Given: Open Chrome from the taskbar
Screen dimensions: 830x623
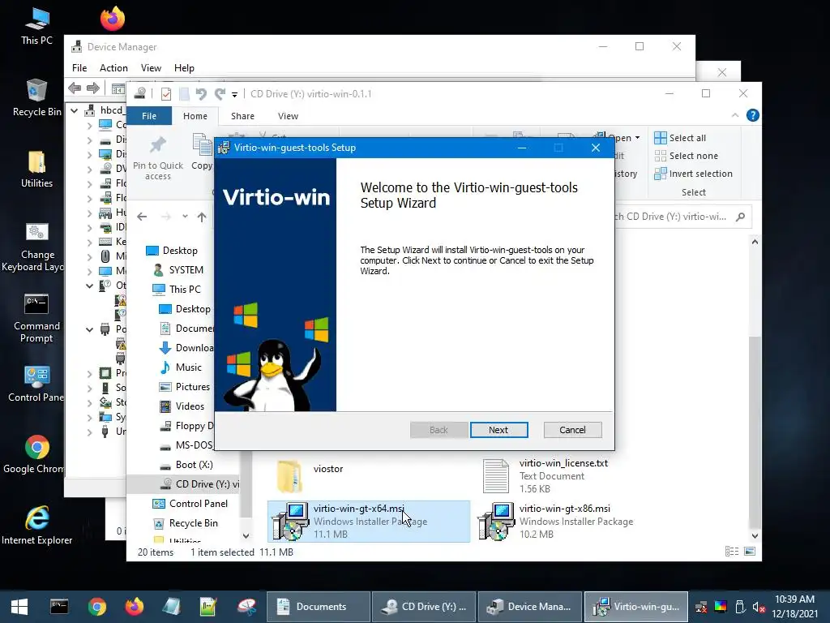Looking at the screenshot, I should (97, 607).
